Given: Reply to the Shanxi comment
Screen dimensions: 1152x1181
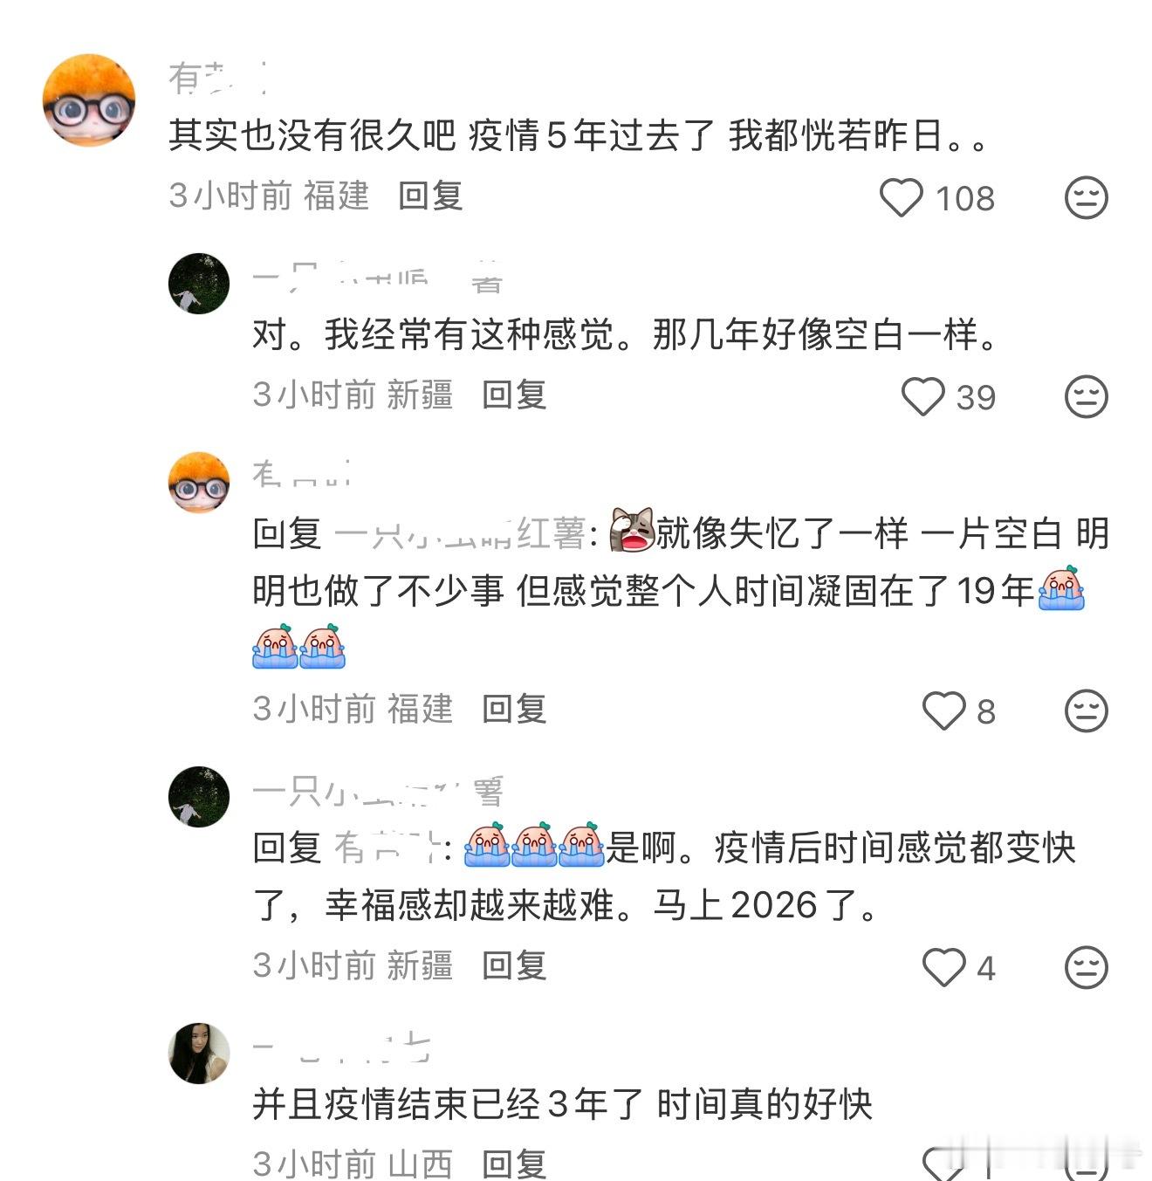Looking at the screenshot, I should pyautogui.click(x=514, y=1163).
